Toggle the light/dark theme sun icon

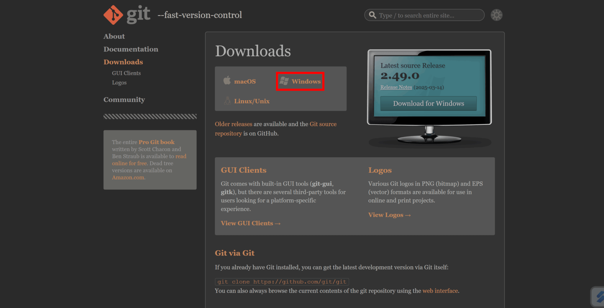tap(496, 15)
